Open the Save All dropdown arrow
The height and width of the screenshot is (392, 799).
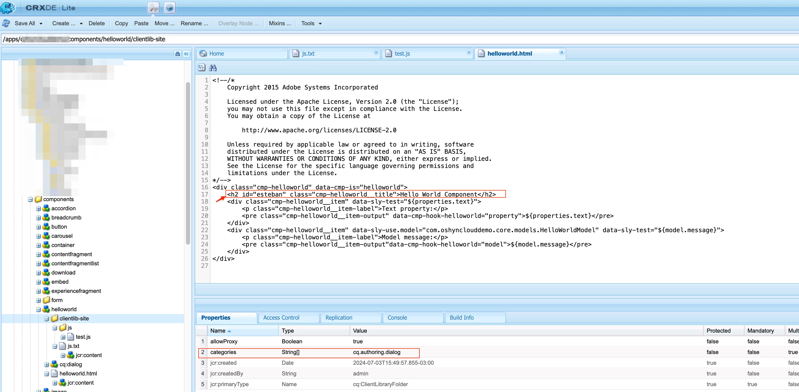[41, 24]
